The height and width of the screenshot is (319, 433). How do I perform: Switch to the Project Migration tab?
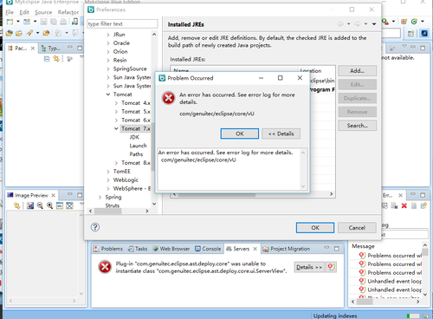[x=287, y=249]
